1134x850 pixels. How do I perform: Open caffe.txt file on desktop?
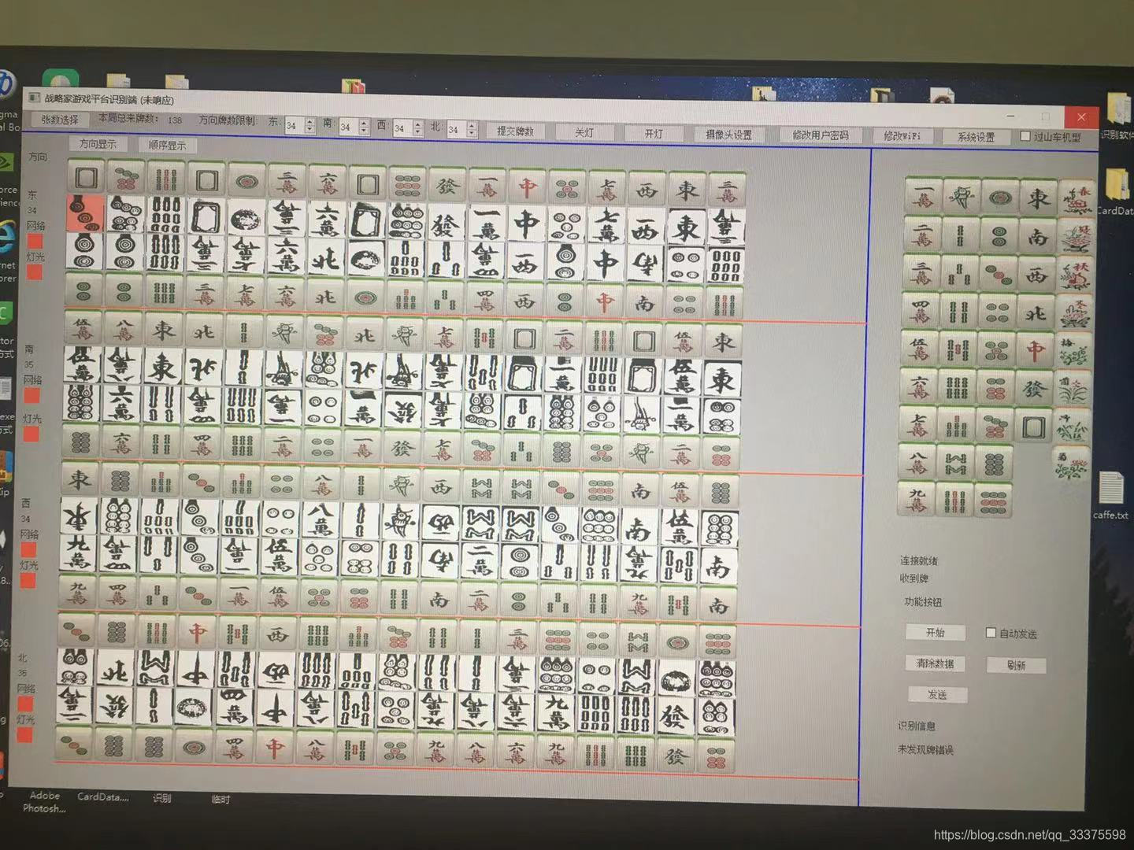[x=1111, y=495]
